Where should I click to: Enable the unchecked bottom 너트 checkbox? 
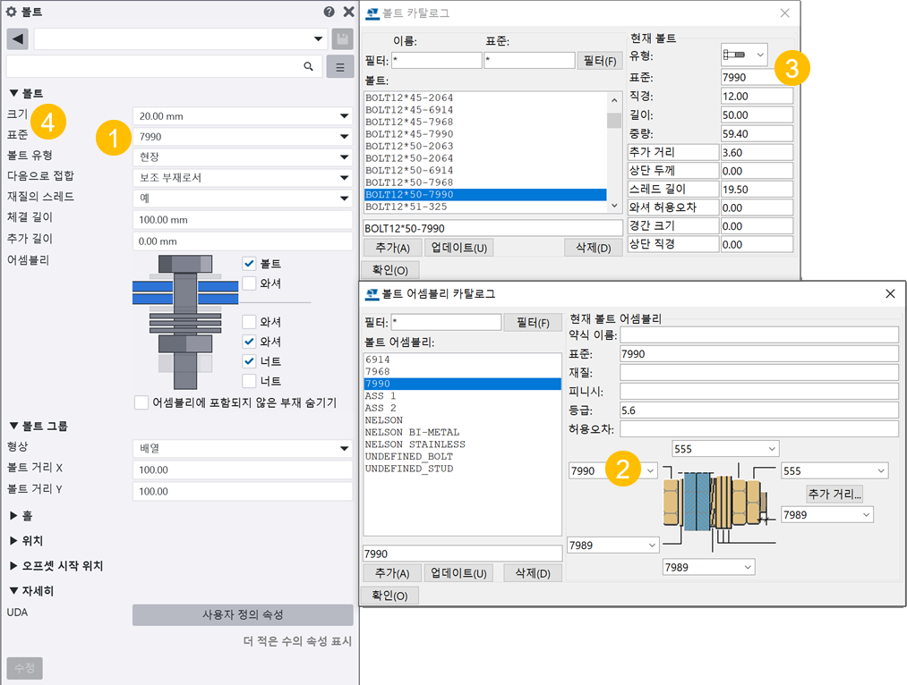(x=249, y=381)
